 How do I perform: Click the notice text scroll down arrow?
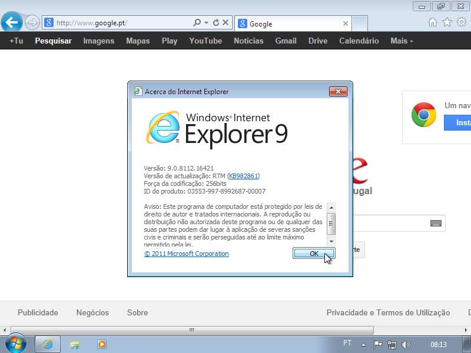click(331, 241)
